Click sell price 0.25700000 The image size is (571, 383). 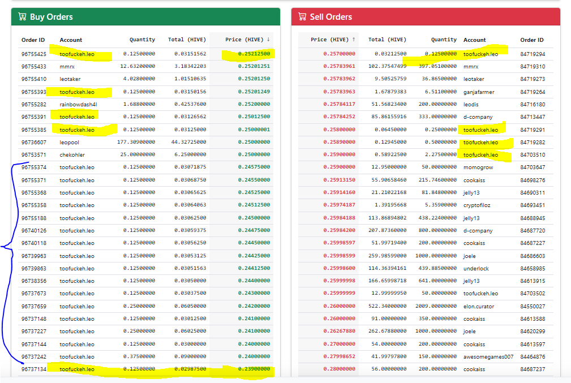[339, 54]
